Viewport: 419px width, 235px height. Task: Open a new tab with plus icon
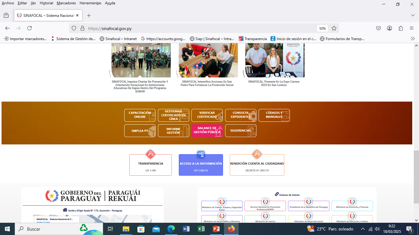[89, 15]
